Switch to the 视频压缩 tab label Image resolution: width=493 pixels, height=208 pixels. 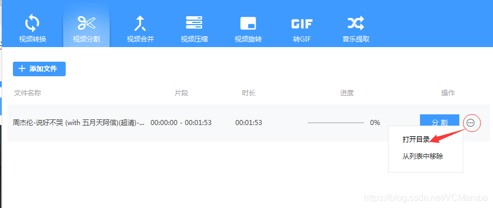pyautogui.click(x=194, y=39)
